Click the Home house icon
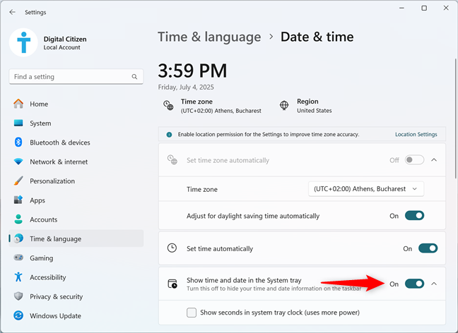The image size is (458, 333). [x=18, y=104]
